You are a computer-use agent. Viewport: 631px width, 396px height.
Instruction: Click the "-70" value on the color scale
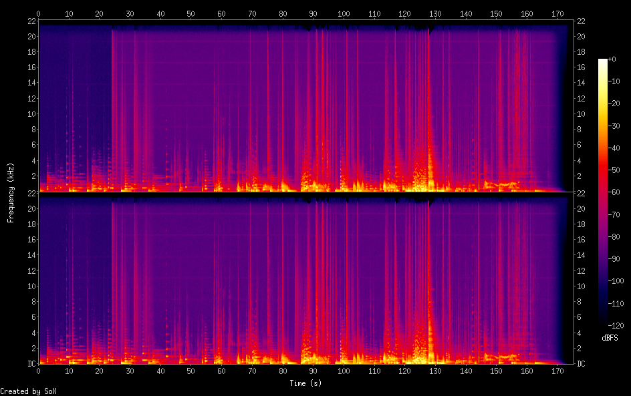[614, 214]
